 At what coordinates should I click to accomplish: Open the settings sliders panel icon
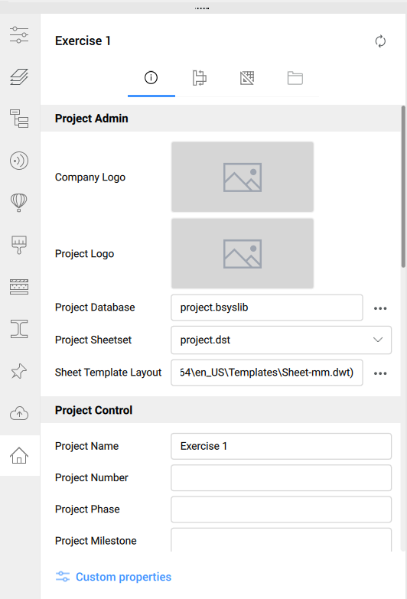click(19, 34)
